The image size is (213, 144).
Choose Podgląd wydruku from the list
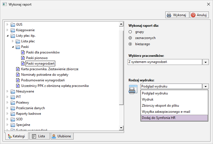coord(175,93)
